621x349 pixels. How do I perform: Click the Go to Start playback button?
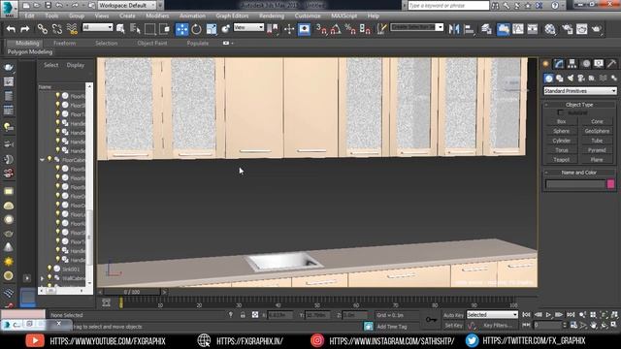[526, 314]
